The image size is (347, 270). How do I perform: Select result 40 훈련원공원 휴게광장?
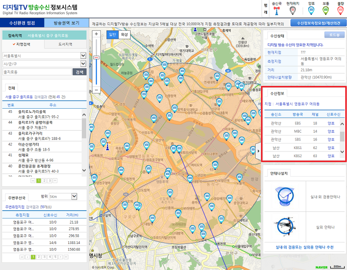[x=42, y=168]
